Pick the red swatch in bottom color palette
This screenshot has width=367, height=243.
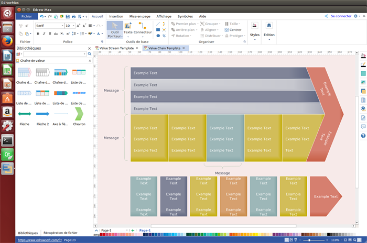(102, 235)
